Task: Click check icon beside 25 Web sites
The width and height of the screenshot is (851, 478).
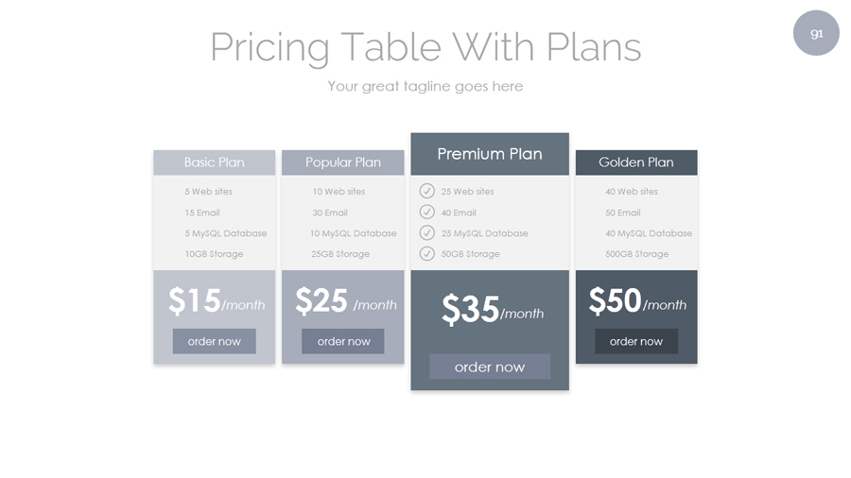Action: (x=427, y=191)
